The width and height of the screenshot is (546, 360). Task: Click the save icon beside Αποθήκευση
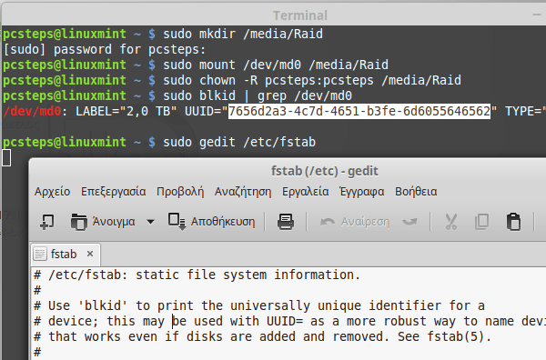pos(177,222)
